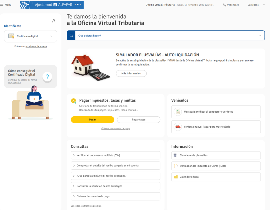
Task: Follow the 'otra forma de acceso' link
Action: coord(36,46)
